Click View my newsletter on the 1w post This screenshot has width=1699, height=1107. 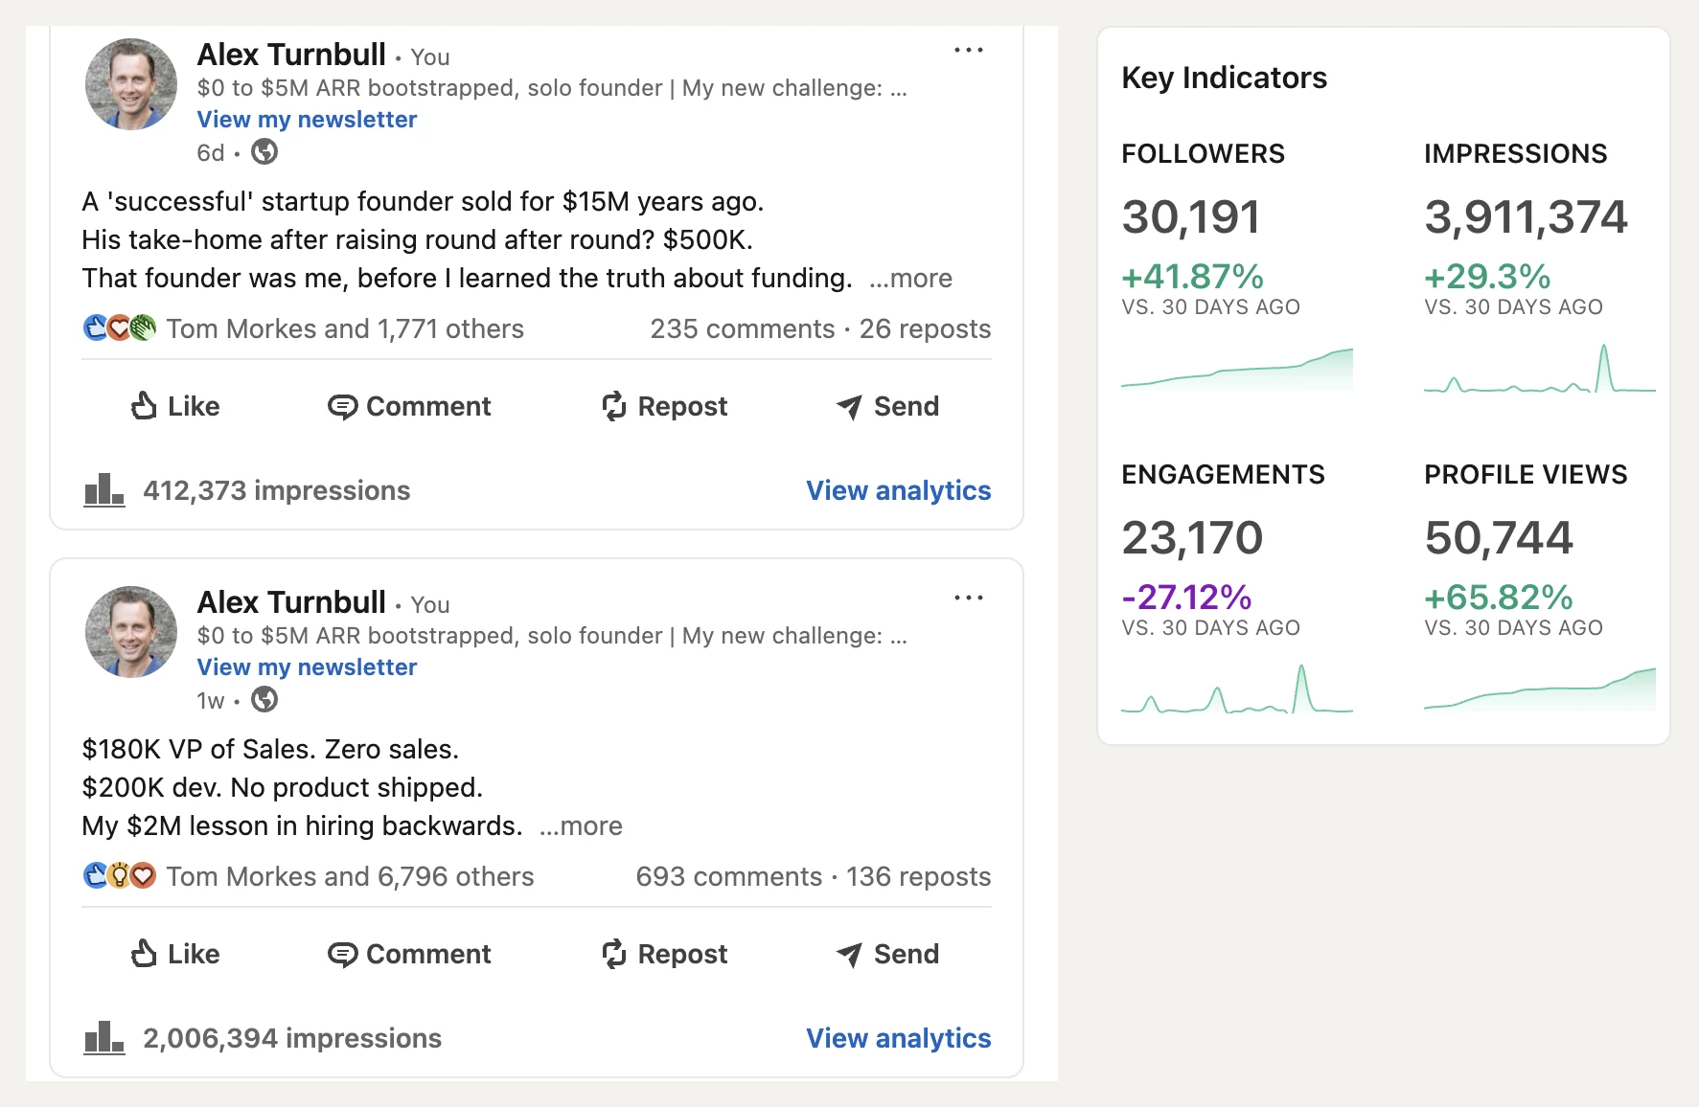[x=307, y=667]
